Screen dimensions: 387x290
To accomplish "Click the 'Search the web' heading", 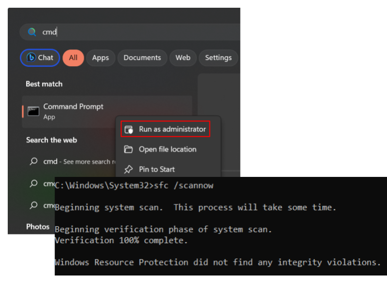I will tap(52, 140).
